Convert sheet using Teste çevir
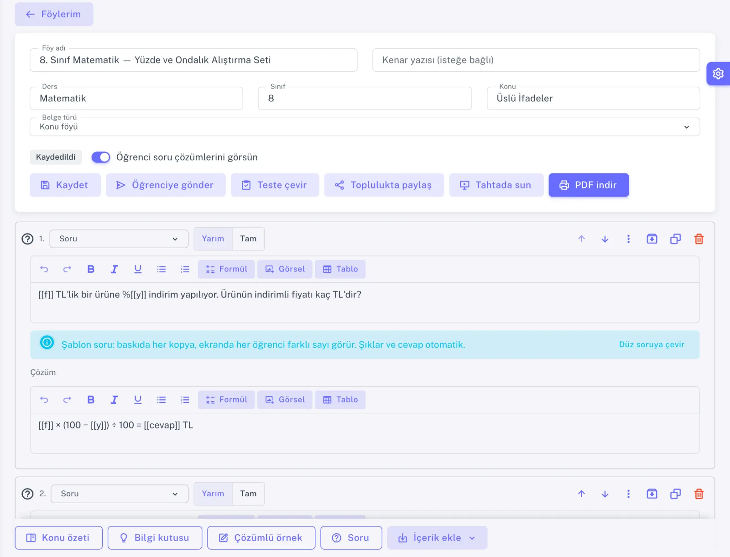 pos(275,185)
